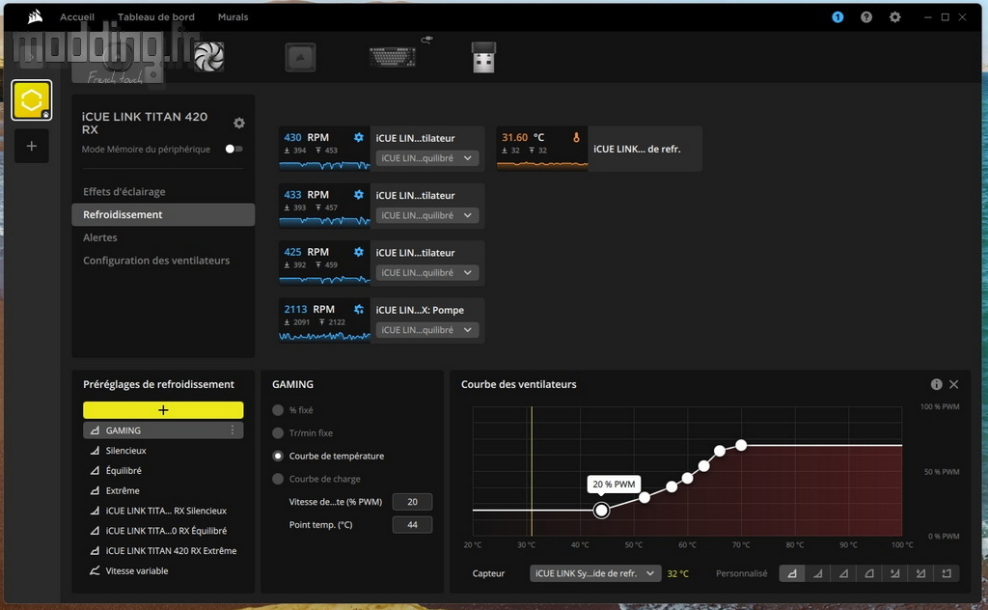Viewport: 988px width, 610px height.
Task: Click gear icon on 430 RPM fan card
Action: click(359, 137)
